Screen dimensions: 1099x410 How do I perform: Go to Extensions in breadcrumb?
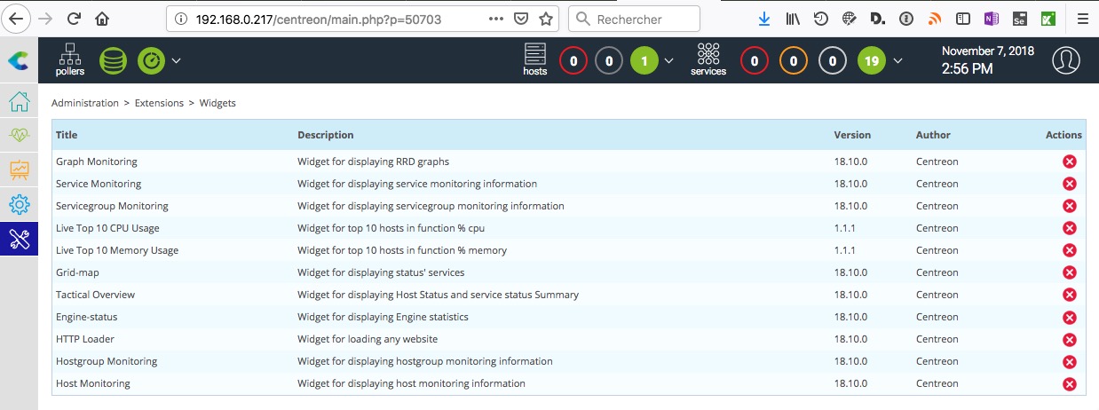pos(159,103)
